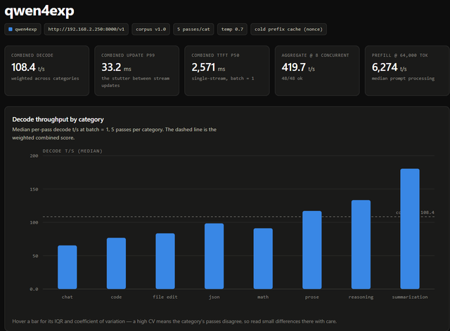Click the file edit bar
Image resolution: width=450 pixels, height=331 pixels.
[x=165, y=261]
